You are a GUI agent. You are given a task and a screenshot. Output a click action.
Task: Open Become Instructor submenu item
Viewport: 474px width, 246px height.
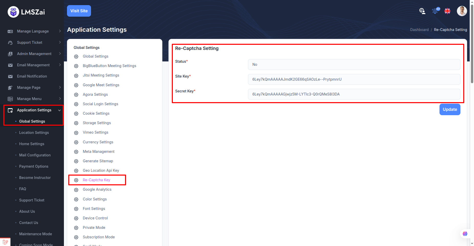point(35,178)
